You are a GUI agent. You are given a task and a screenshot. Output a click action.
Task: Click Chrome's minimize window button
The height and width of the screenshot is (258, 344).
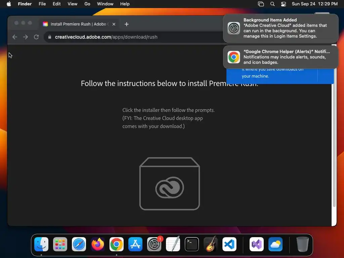(x=23, y=23)
